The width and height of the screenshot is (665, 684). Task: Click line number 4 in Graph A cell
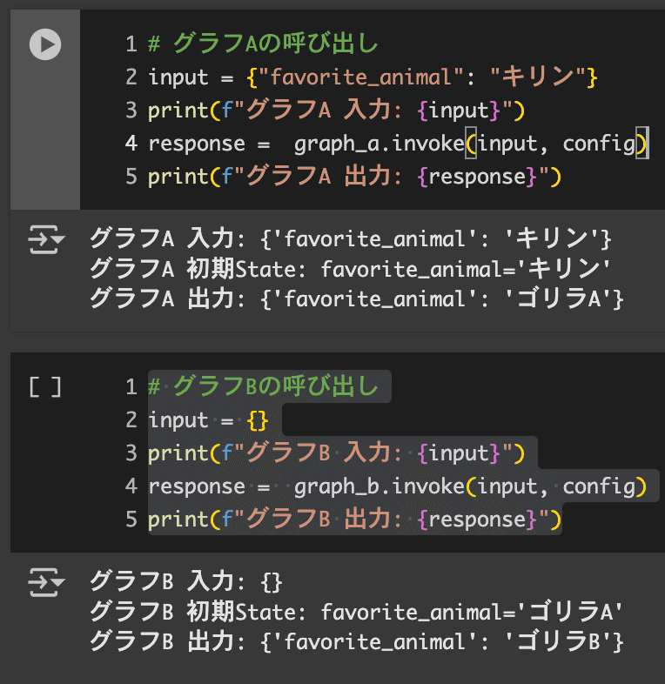click(x=131, y=144)
